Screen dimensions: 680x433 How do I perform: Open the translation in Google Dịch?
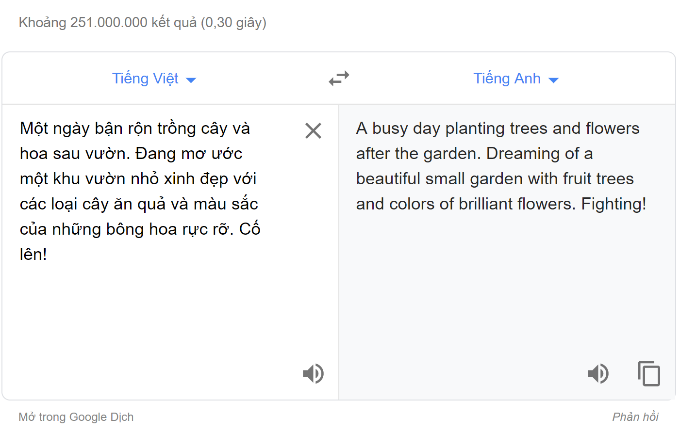click(76, 416)
